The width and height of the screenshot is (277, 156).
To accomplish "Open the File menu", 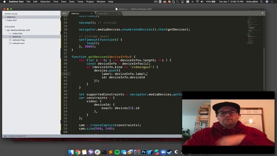I will point(28,2).
